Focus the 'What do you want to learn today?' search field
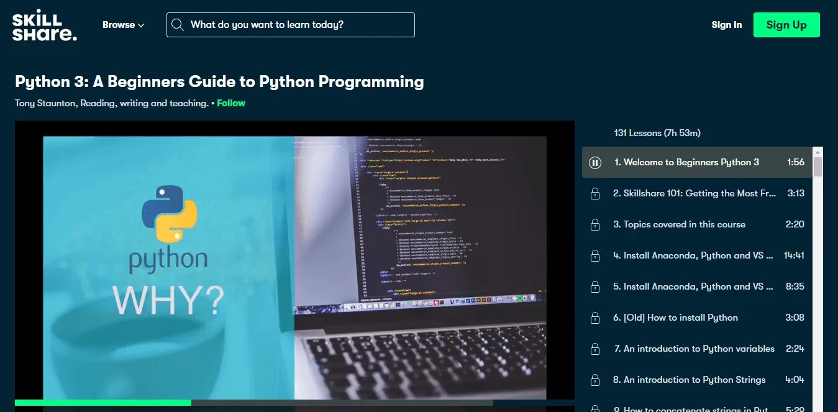The image size is (838, 412). 290,25
